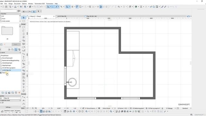Select the Curtain Wall grid tool icon
Screen dimensions: 206x116
coord(23,74)
